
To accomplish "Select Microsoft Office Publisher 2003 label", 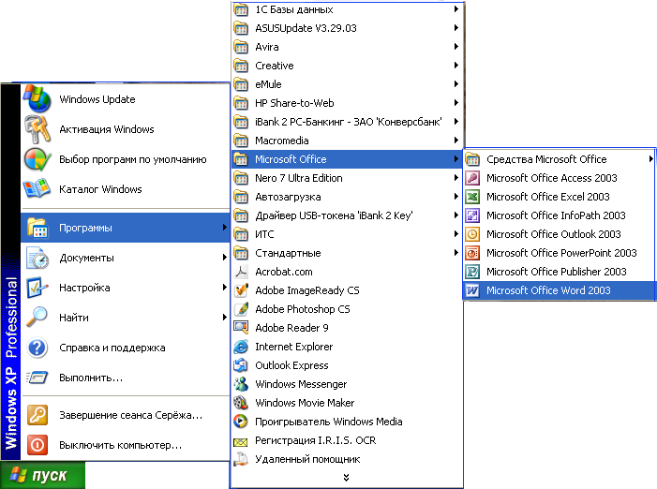I will coord(557,272).
